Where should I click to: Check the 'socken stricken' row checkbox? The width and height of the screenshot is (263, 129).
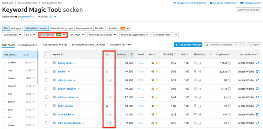[x=47, y=89]
